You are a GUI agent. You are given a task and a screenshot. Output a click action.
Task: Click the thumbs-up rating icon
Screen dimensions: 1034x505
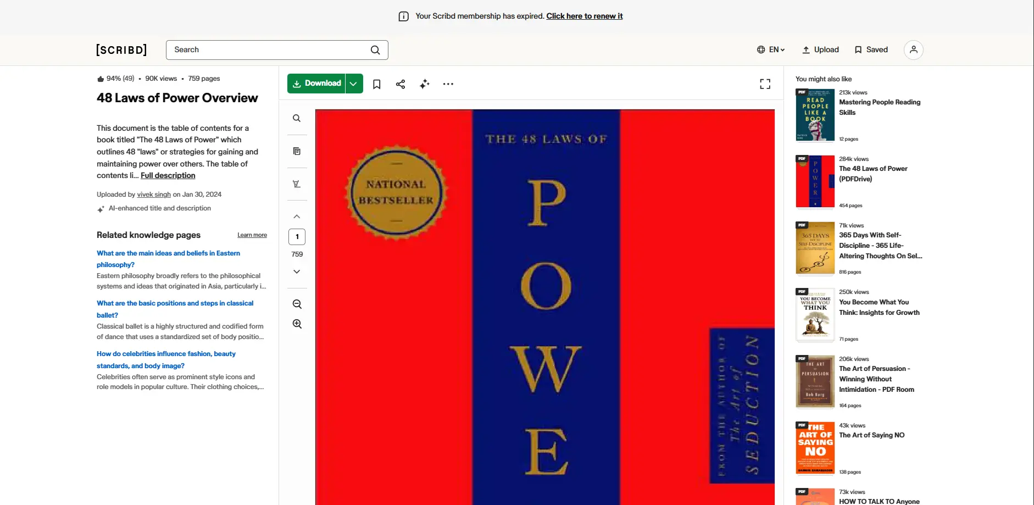point(101,79)
